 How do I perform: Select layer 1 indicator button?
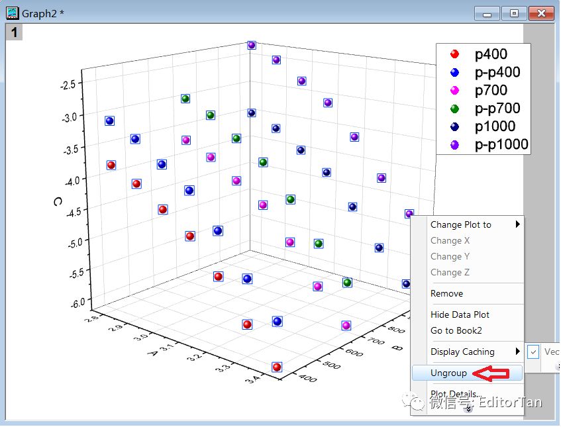14,32
